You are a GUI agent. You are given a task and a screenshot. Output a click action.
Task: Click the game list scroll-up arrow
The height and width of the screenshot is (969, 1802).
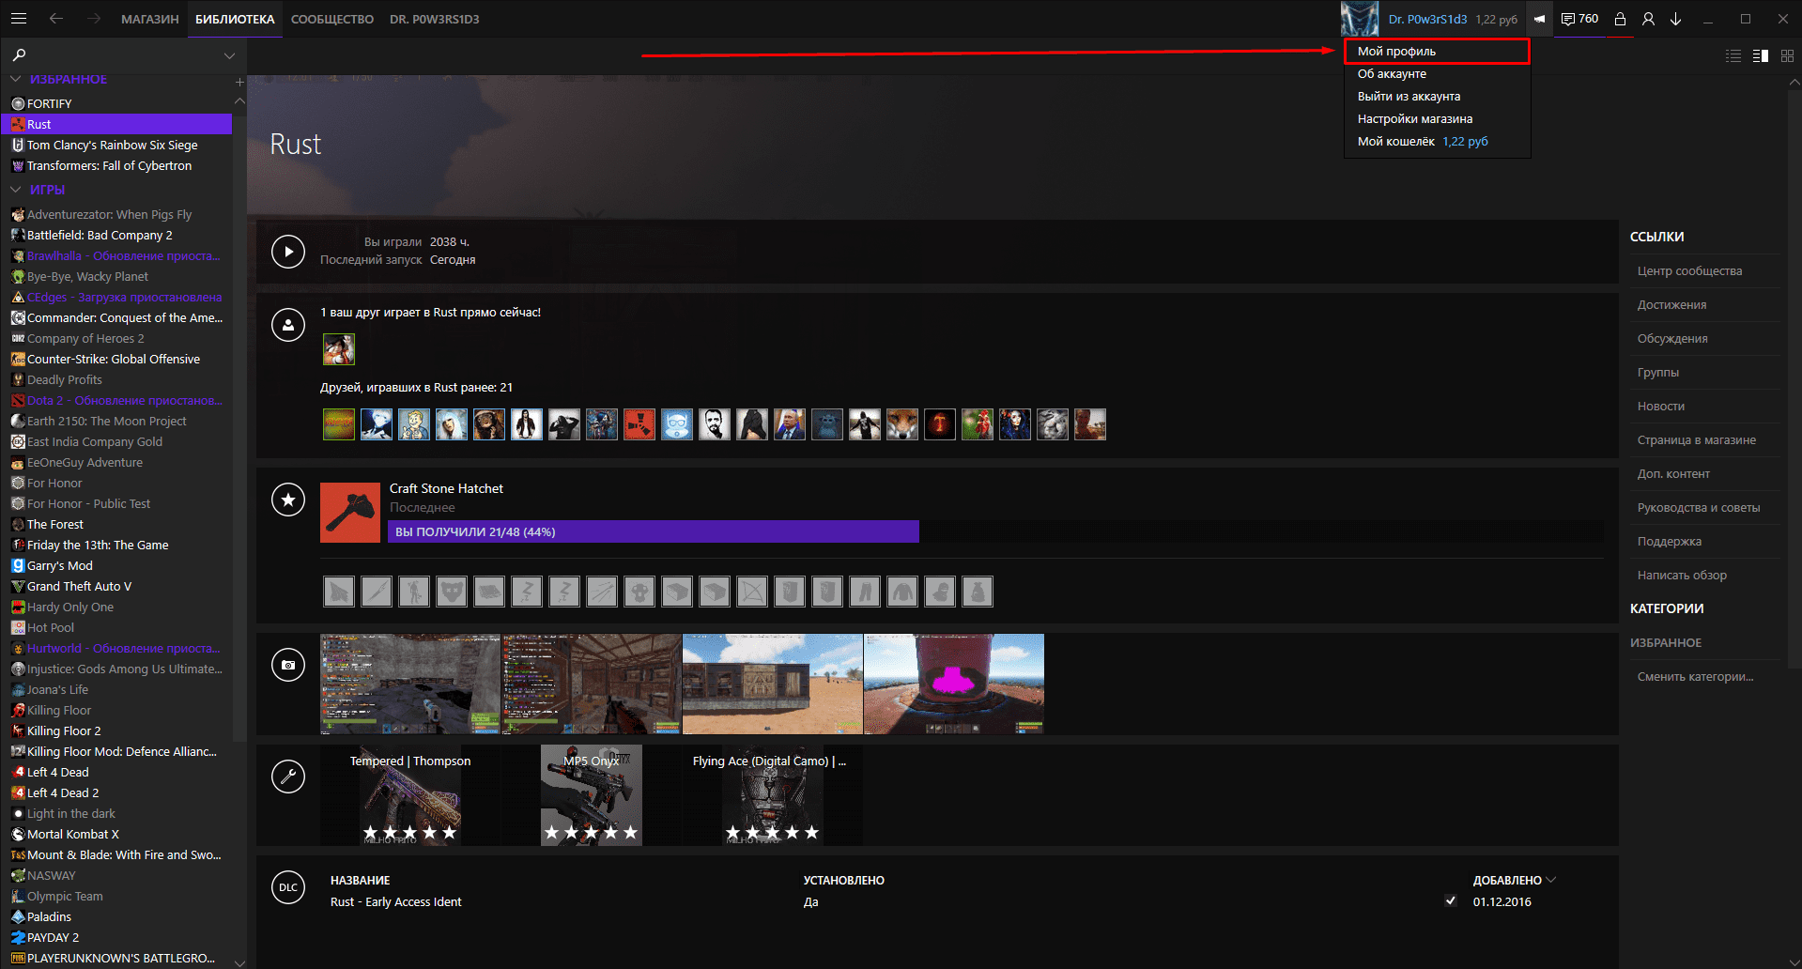point(239,100)
